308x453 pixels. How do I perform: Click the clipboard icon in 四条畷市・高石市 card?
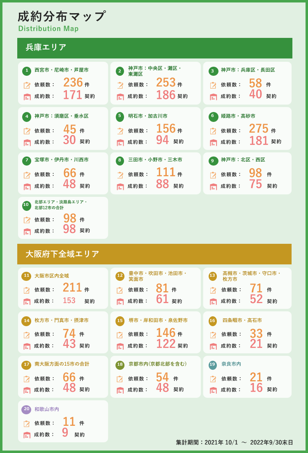pos(213,335)
